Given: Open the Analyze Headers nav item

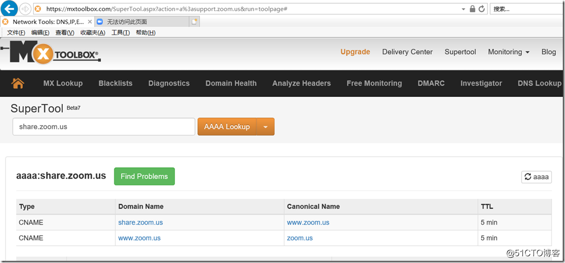Looking at the screenshot, I should pos(302,83).
